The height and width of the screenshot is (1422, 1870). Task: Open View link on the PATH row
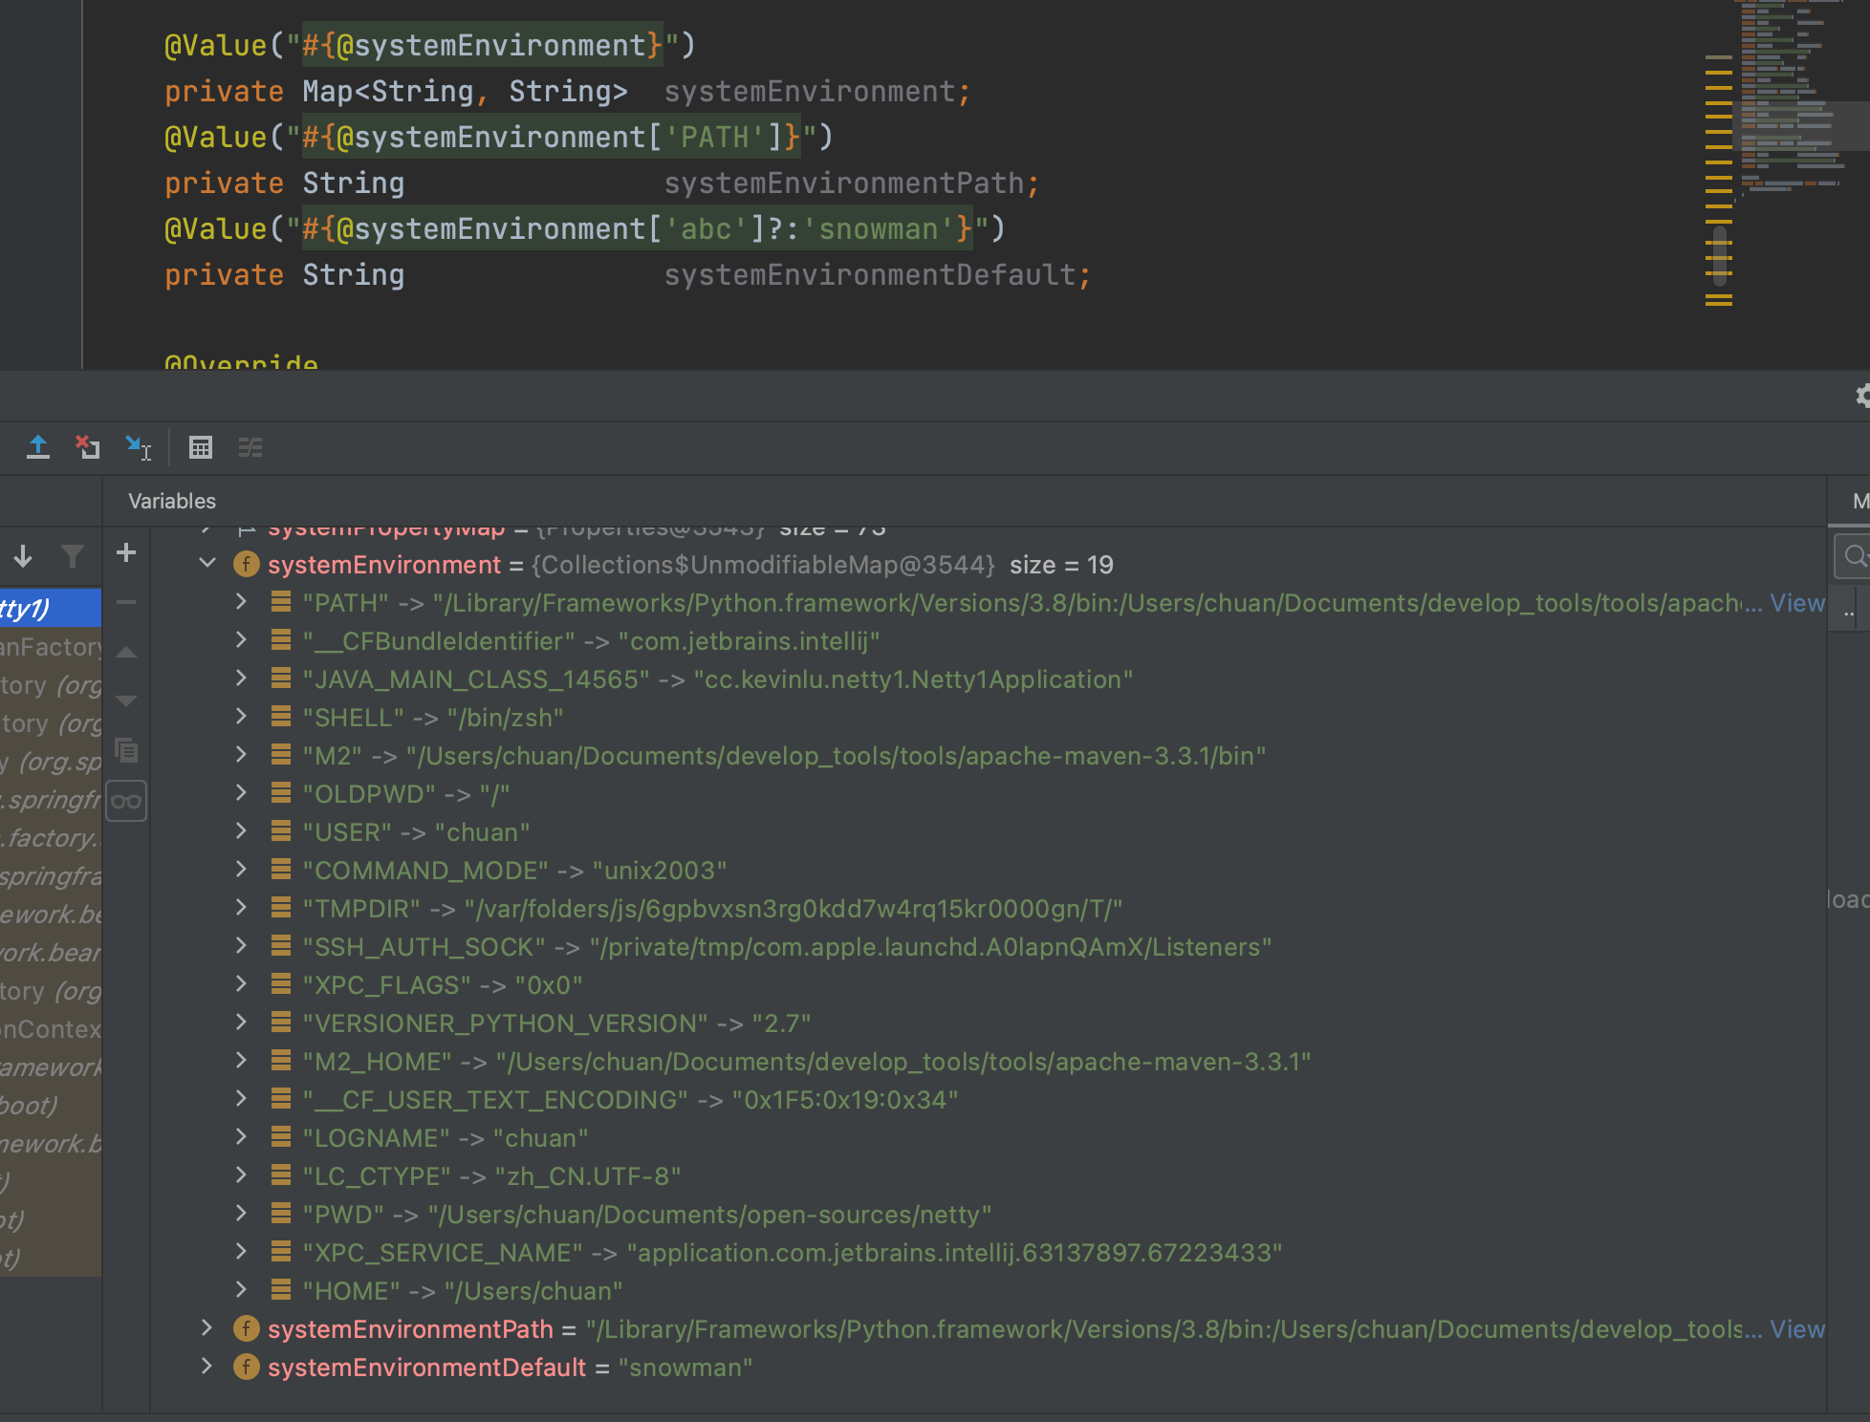click(x=1797, y=603)
